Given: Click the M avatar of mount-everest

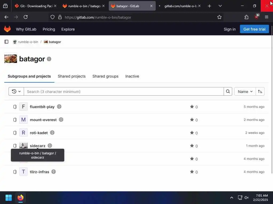Looking at the screenshot, I should [23, 120].
